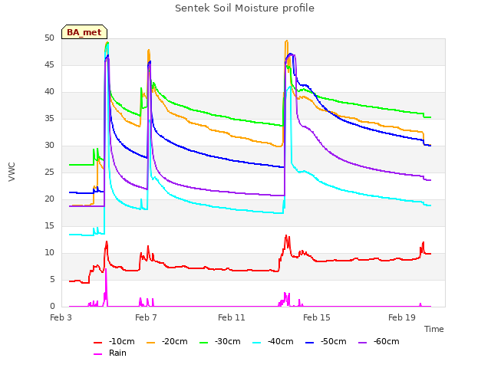Toggle the -60cm legend entry
491x368 pixels.
pyautogui.click(x=379, y=342)
